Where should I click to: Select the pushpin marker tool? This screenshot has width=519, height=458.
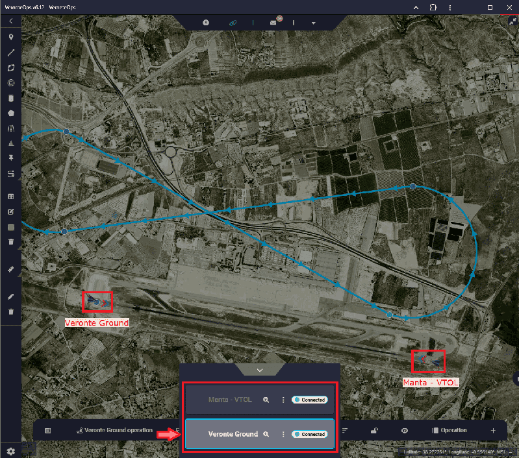click(11, 158)
